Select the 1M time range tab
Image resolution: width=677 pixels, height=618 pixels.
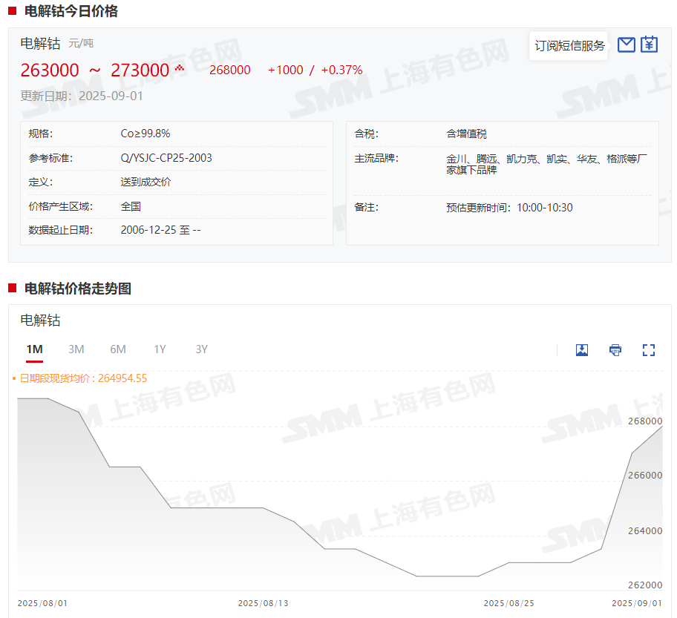click(34, 349)
